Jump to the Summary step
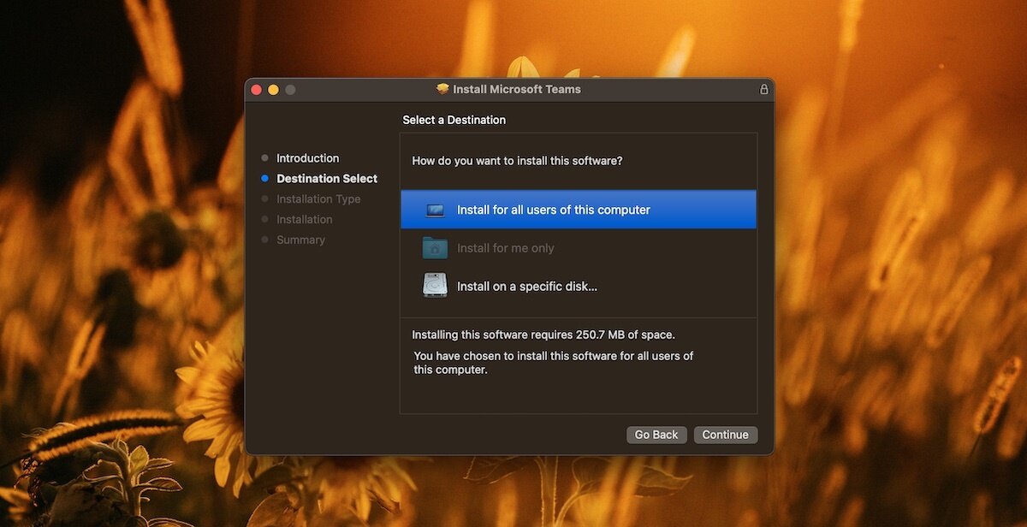The height and width of the screenshot is (527, 1027). tap(300, 240)
